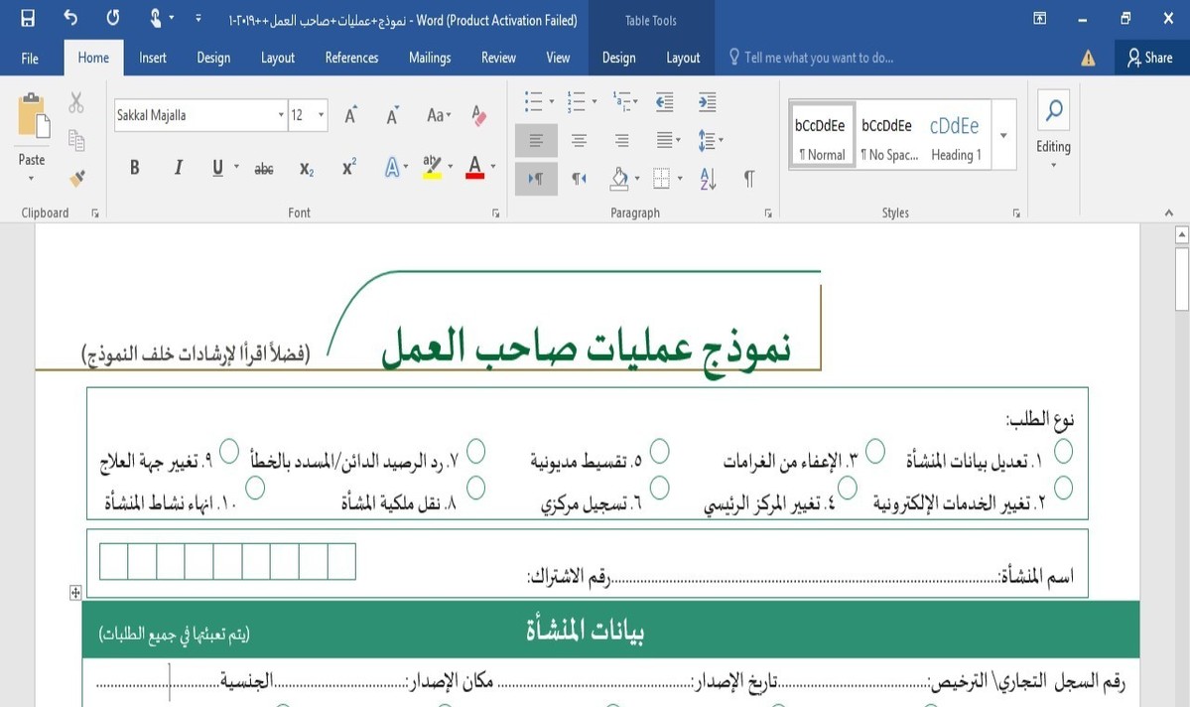Click the Bold formatting icon
Viewport: 1190px width, 707px height.
pos(134,168)
